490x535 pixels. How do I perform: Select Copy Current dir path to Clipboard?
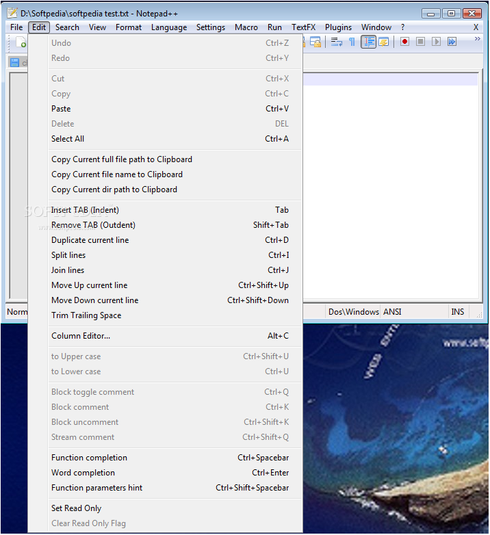(166, 190)
